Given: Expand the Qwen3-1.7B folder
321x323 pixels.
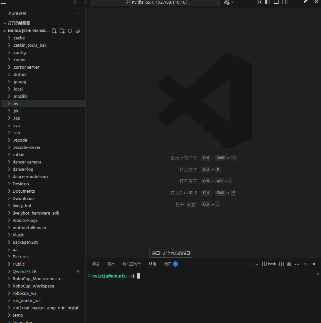Looking at the screenshot, I should (9, 271).
